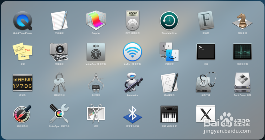Open Boot Camp 助理 icon
The image size is (265, 140).
click(x=242, y=83)
